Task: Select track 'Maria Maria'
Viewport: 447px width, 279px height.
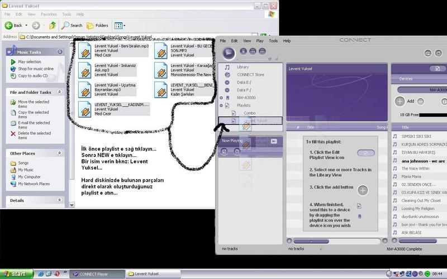Action: click(411, 176)
